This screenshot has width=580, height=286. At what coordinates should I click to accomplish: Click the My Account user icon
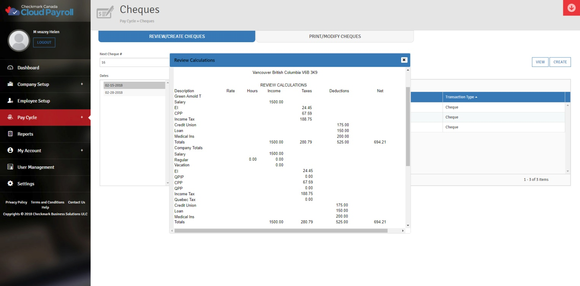10,150
